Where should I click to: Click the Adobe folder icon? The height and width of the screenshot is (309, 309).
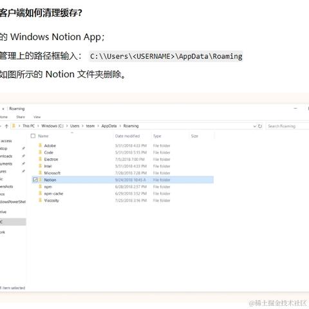[x=40, y=145]
